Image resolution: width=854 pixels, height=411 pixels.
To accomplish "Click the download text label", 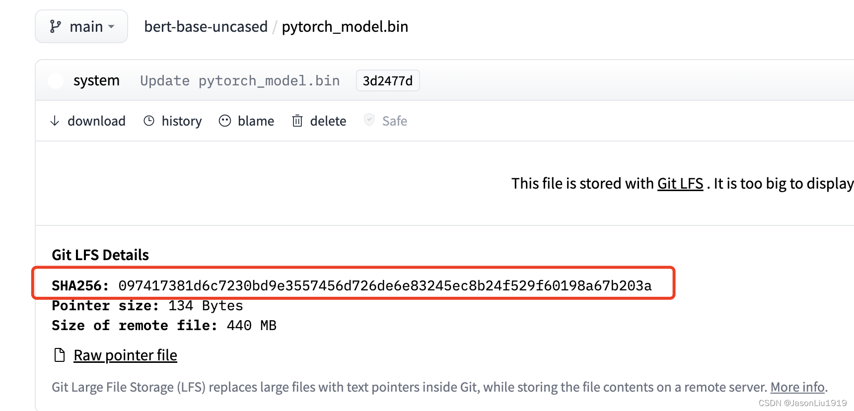I will pos(96,121).
